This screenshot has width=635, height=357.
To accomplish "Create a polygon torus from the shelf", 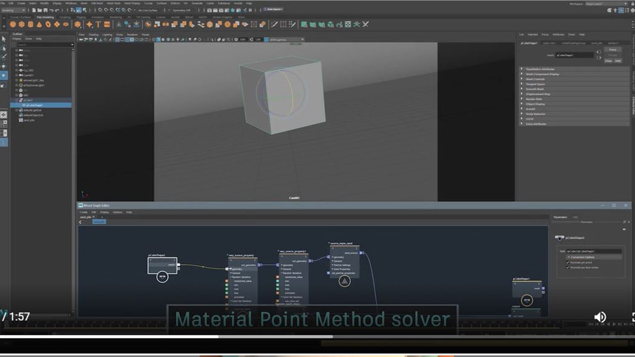I will click(x=48, y=24).
